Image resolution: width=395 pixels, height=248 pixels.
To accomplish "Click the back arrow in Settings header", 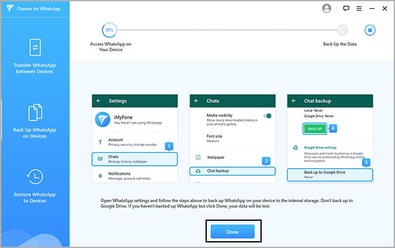I will tap(99, 101).
